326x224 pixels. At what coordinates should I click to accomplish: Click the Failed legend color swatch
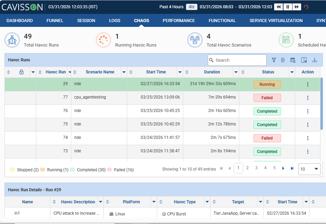[x=110, y=170]
